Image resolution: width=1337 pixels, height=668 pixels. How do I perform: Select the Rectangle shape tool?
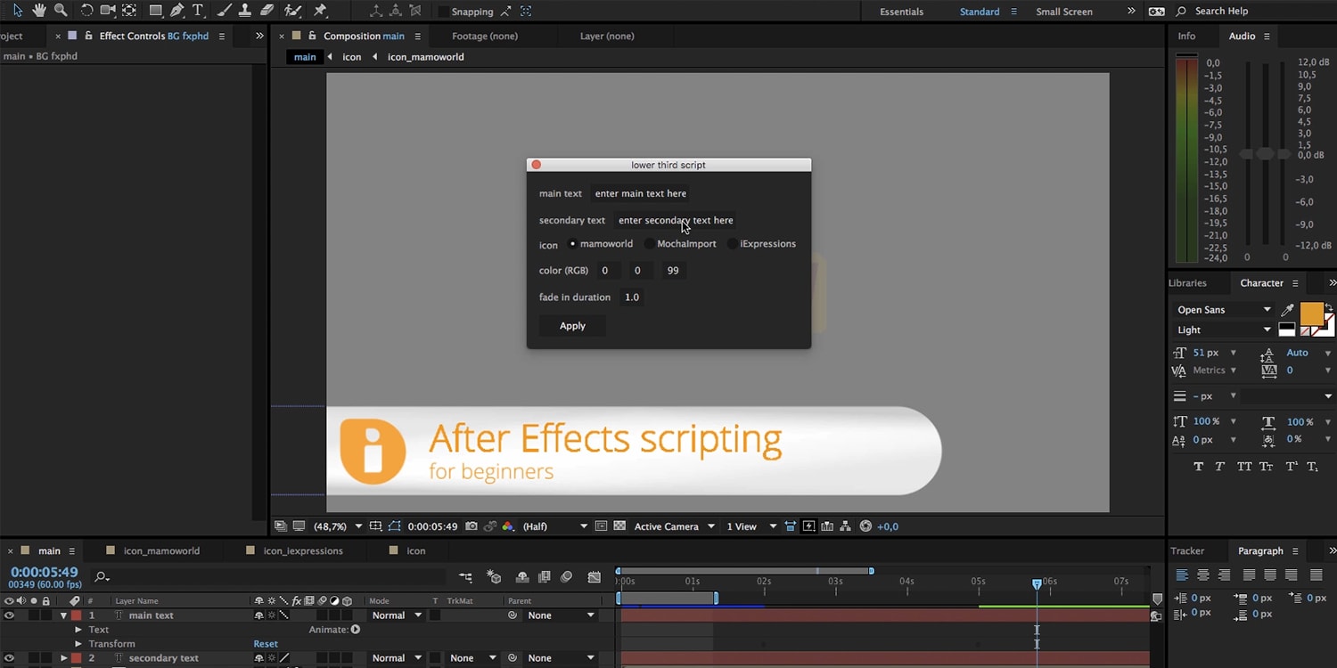tap(156, 11)
